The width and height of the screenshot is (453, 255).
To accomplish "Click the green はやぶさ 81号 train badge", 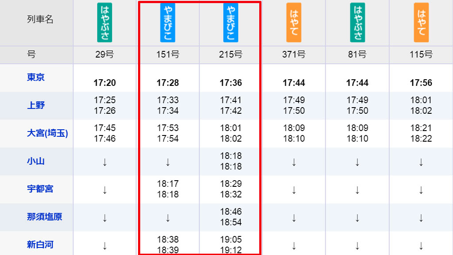I will (x=357, y=23).
